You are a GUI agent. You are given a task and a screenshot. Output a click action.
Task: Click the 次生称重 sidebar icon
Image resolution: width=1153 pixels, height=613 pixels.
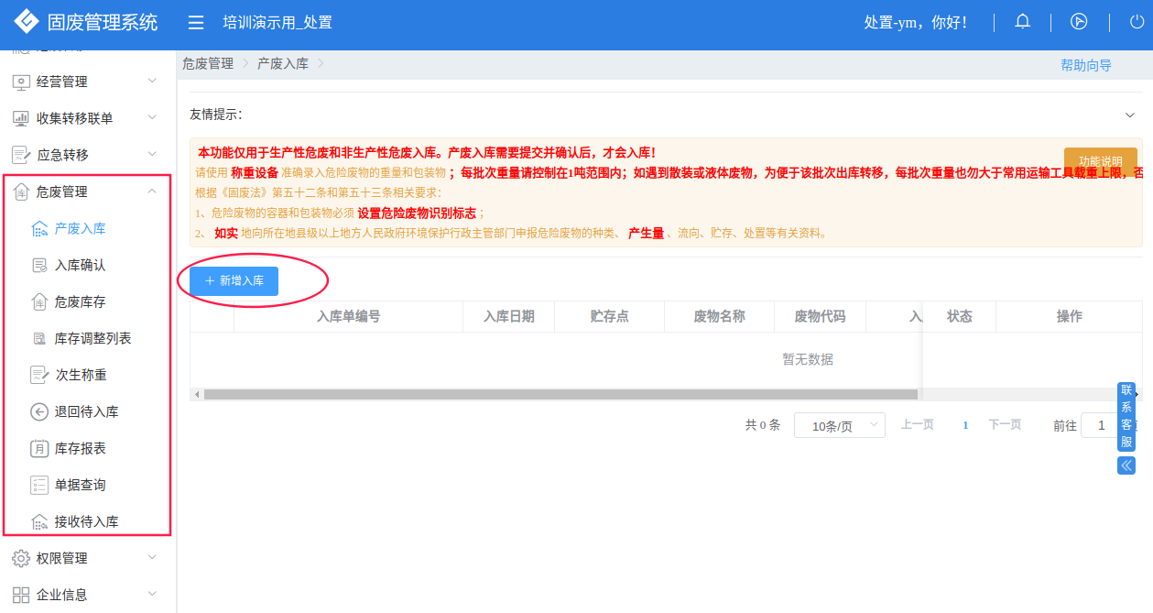click(x=39, y=375)
